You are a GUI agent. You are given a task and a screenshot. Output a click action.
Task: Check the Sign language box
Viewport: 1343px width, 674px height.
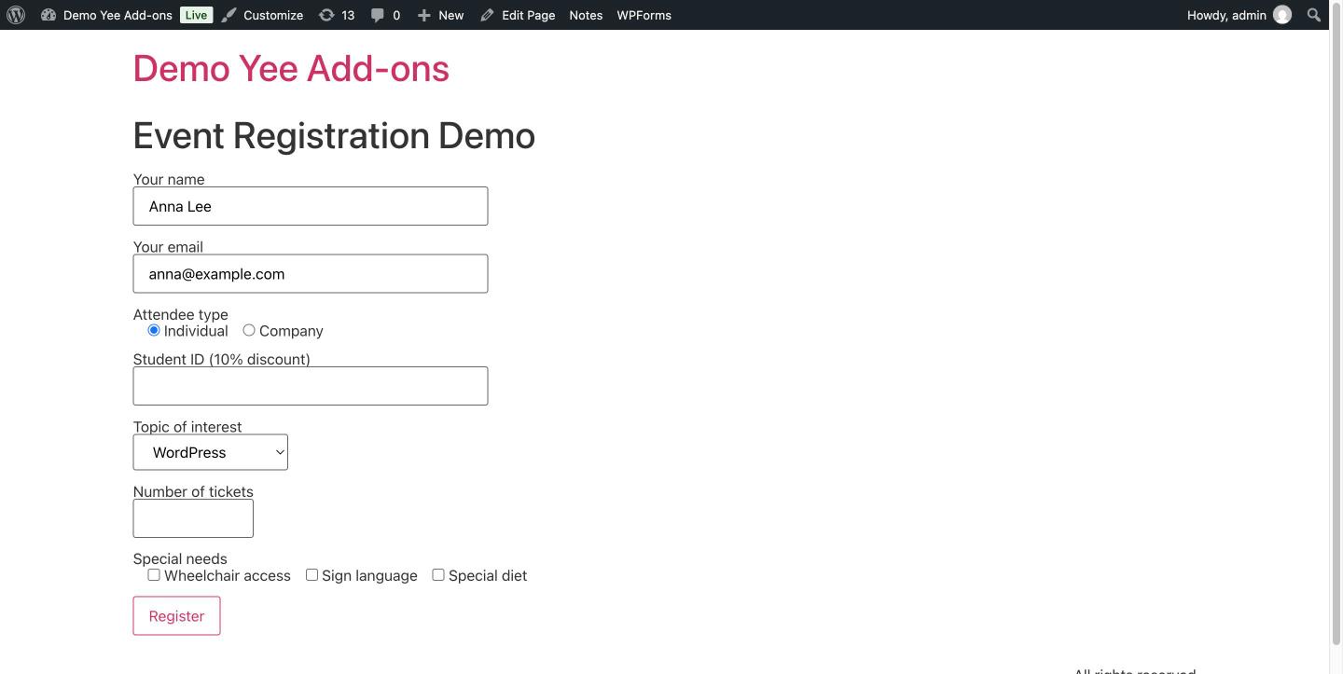point(312,574)
